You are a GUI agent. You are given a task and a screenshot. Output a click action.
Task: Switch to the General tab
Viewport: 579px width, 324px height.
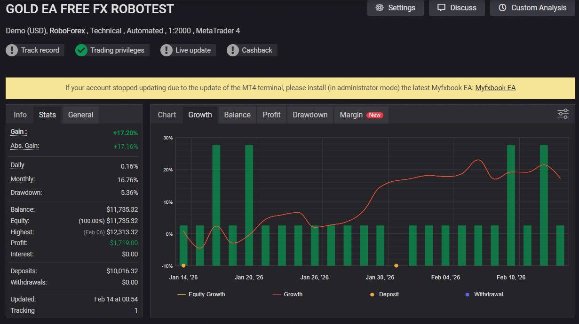80,115
